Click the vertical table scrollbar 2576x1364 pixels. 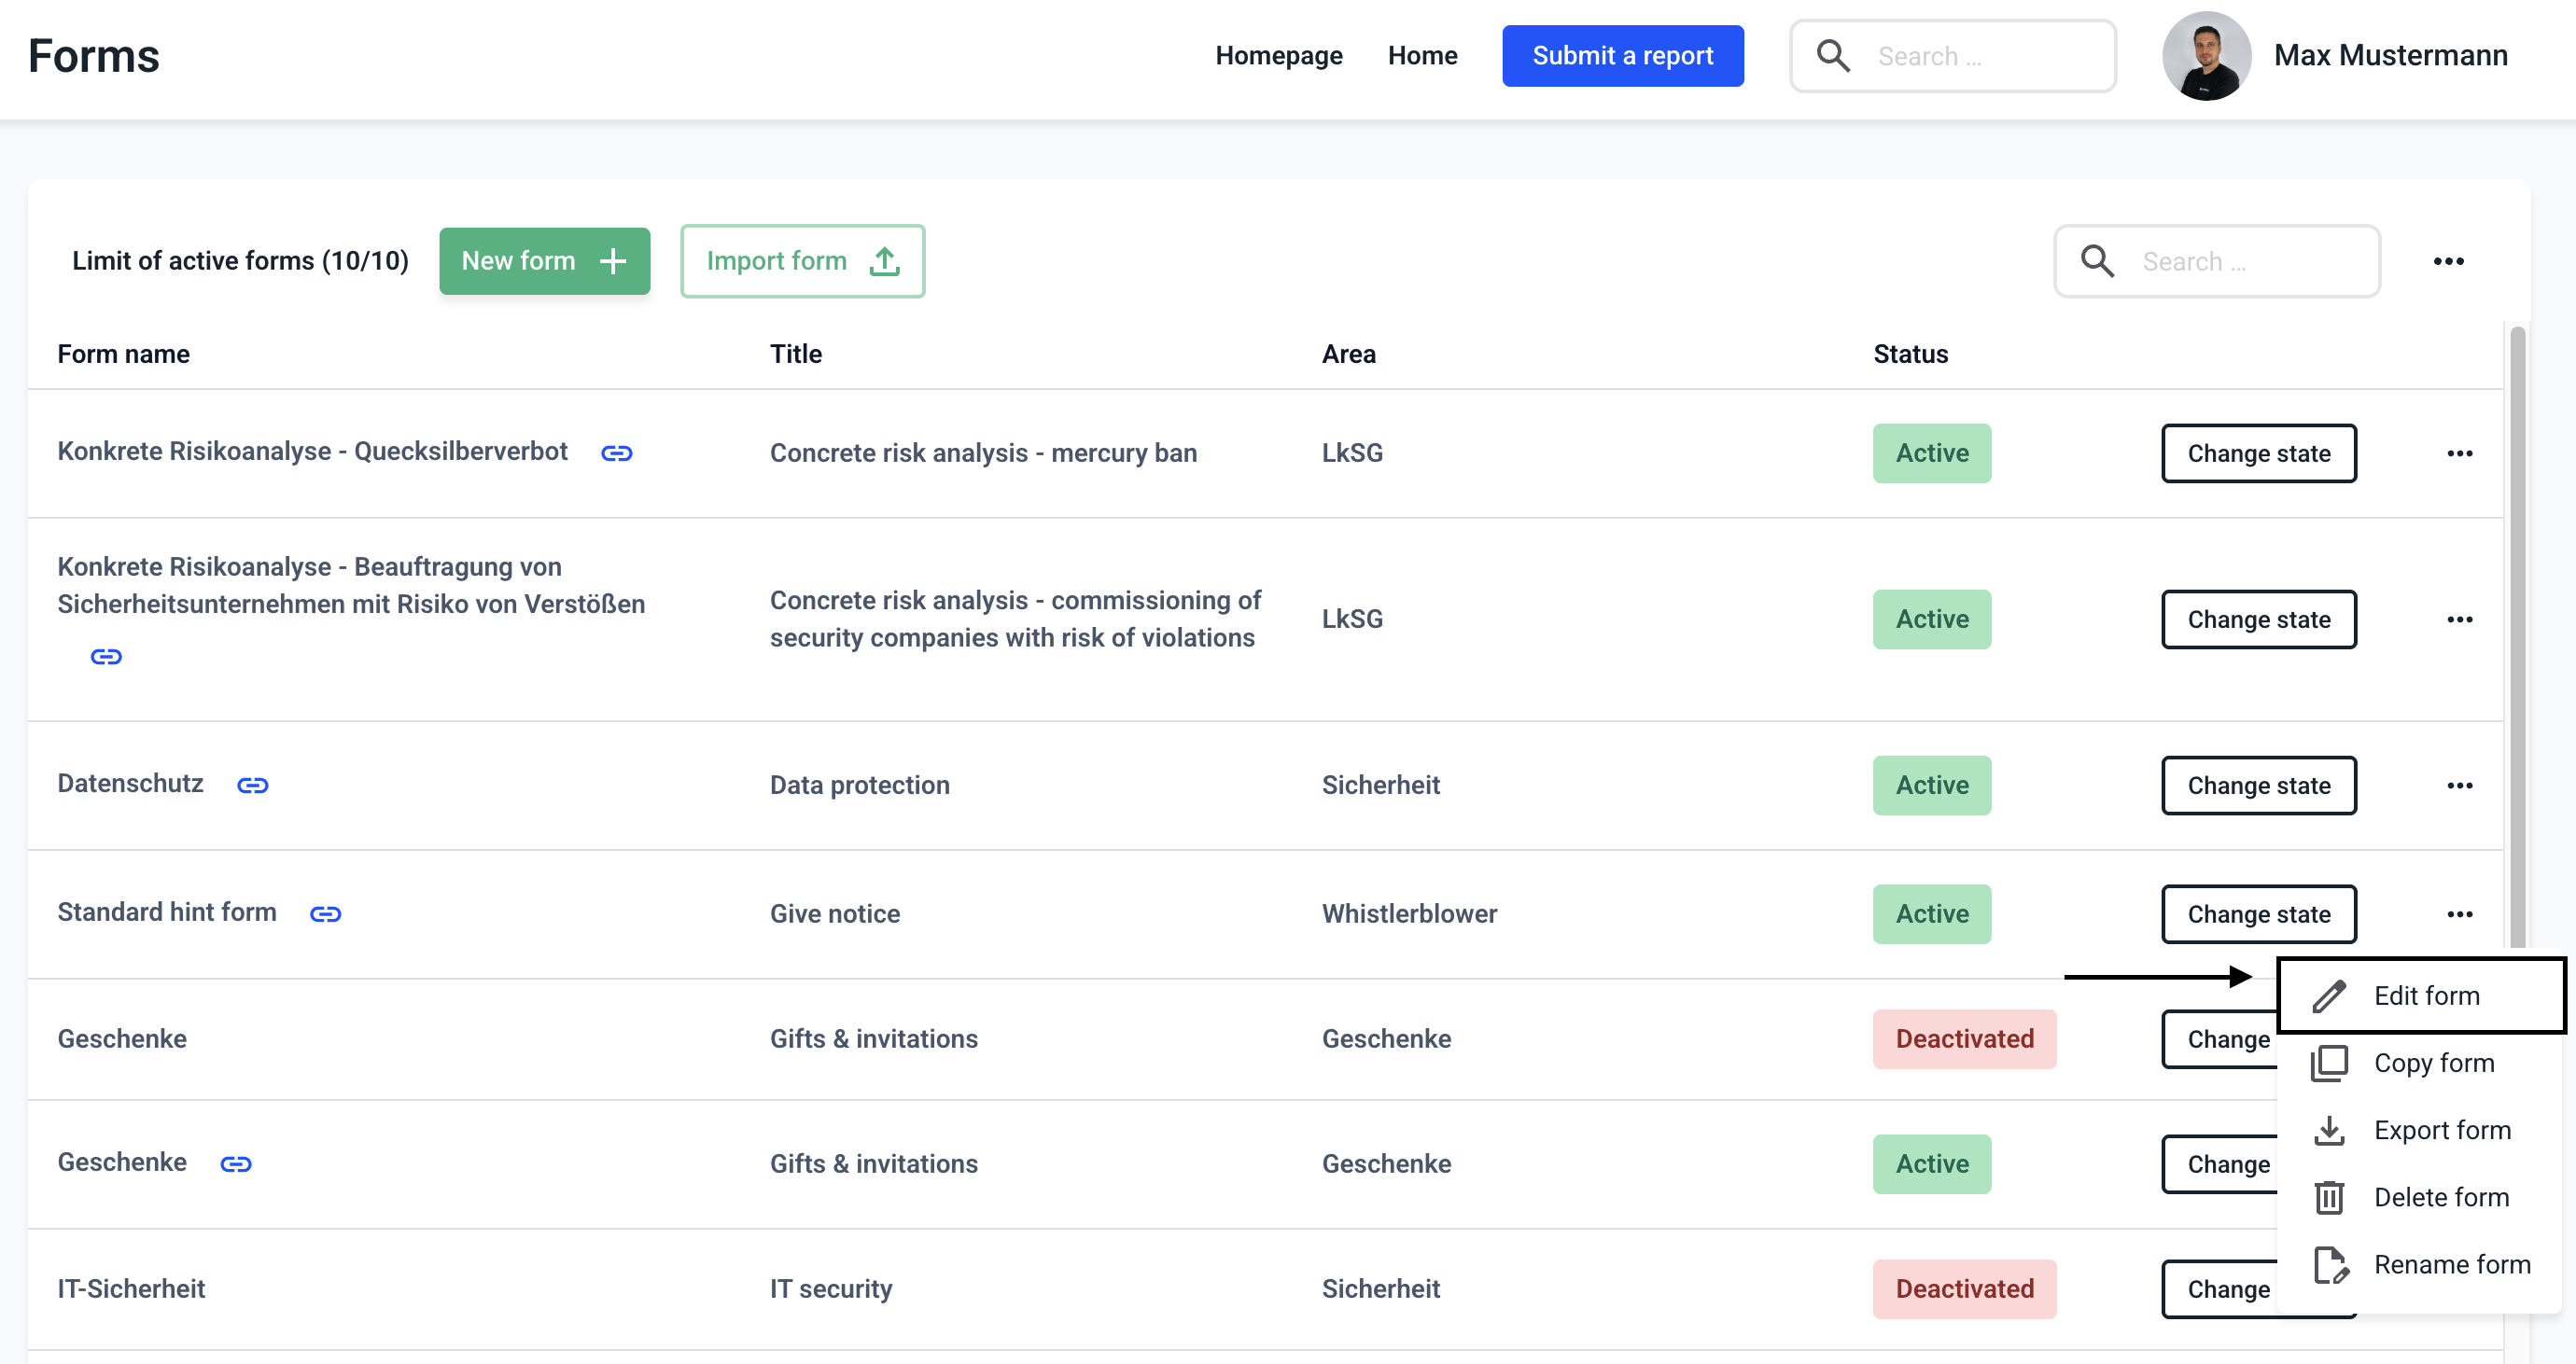[x=2517, y=639]
